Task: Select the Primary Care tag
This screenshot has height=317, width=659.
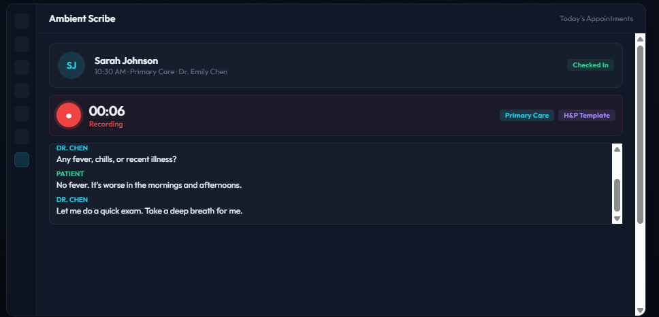Action: click(526, 116)
